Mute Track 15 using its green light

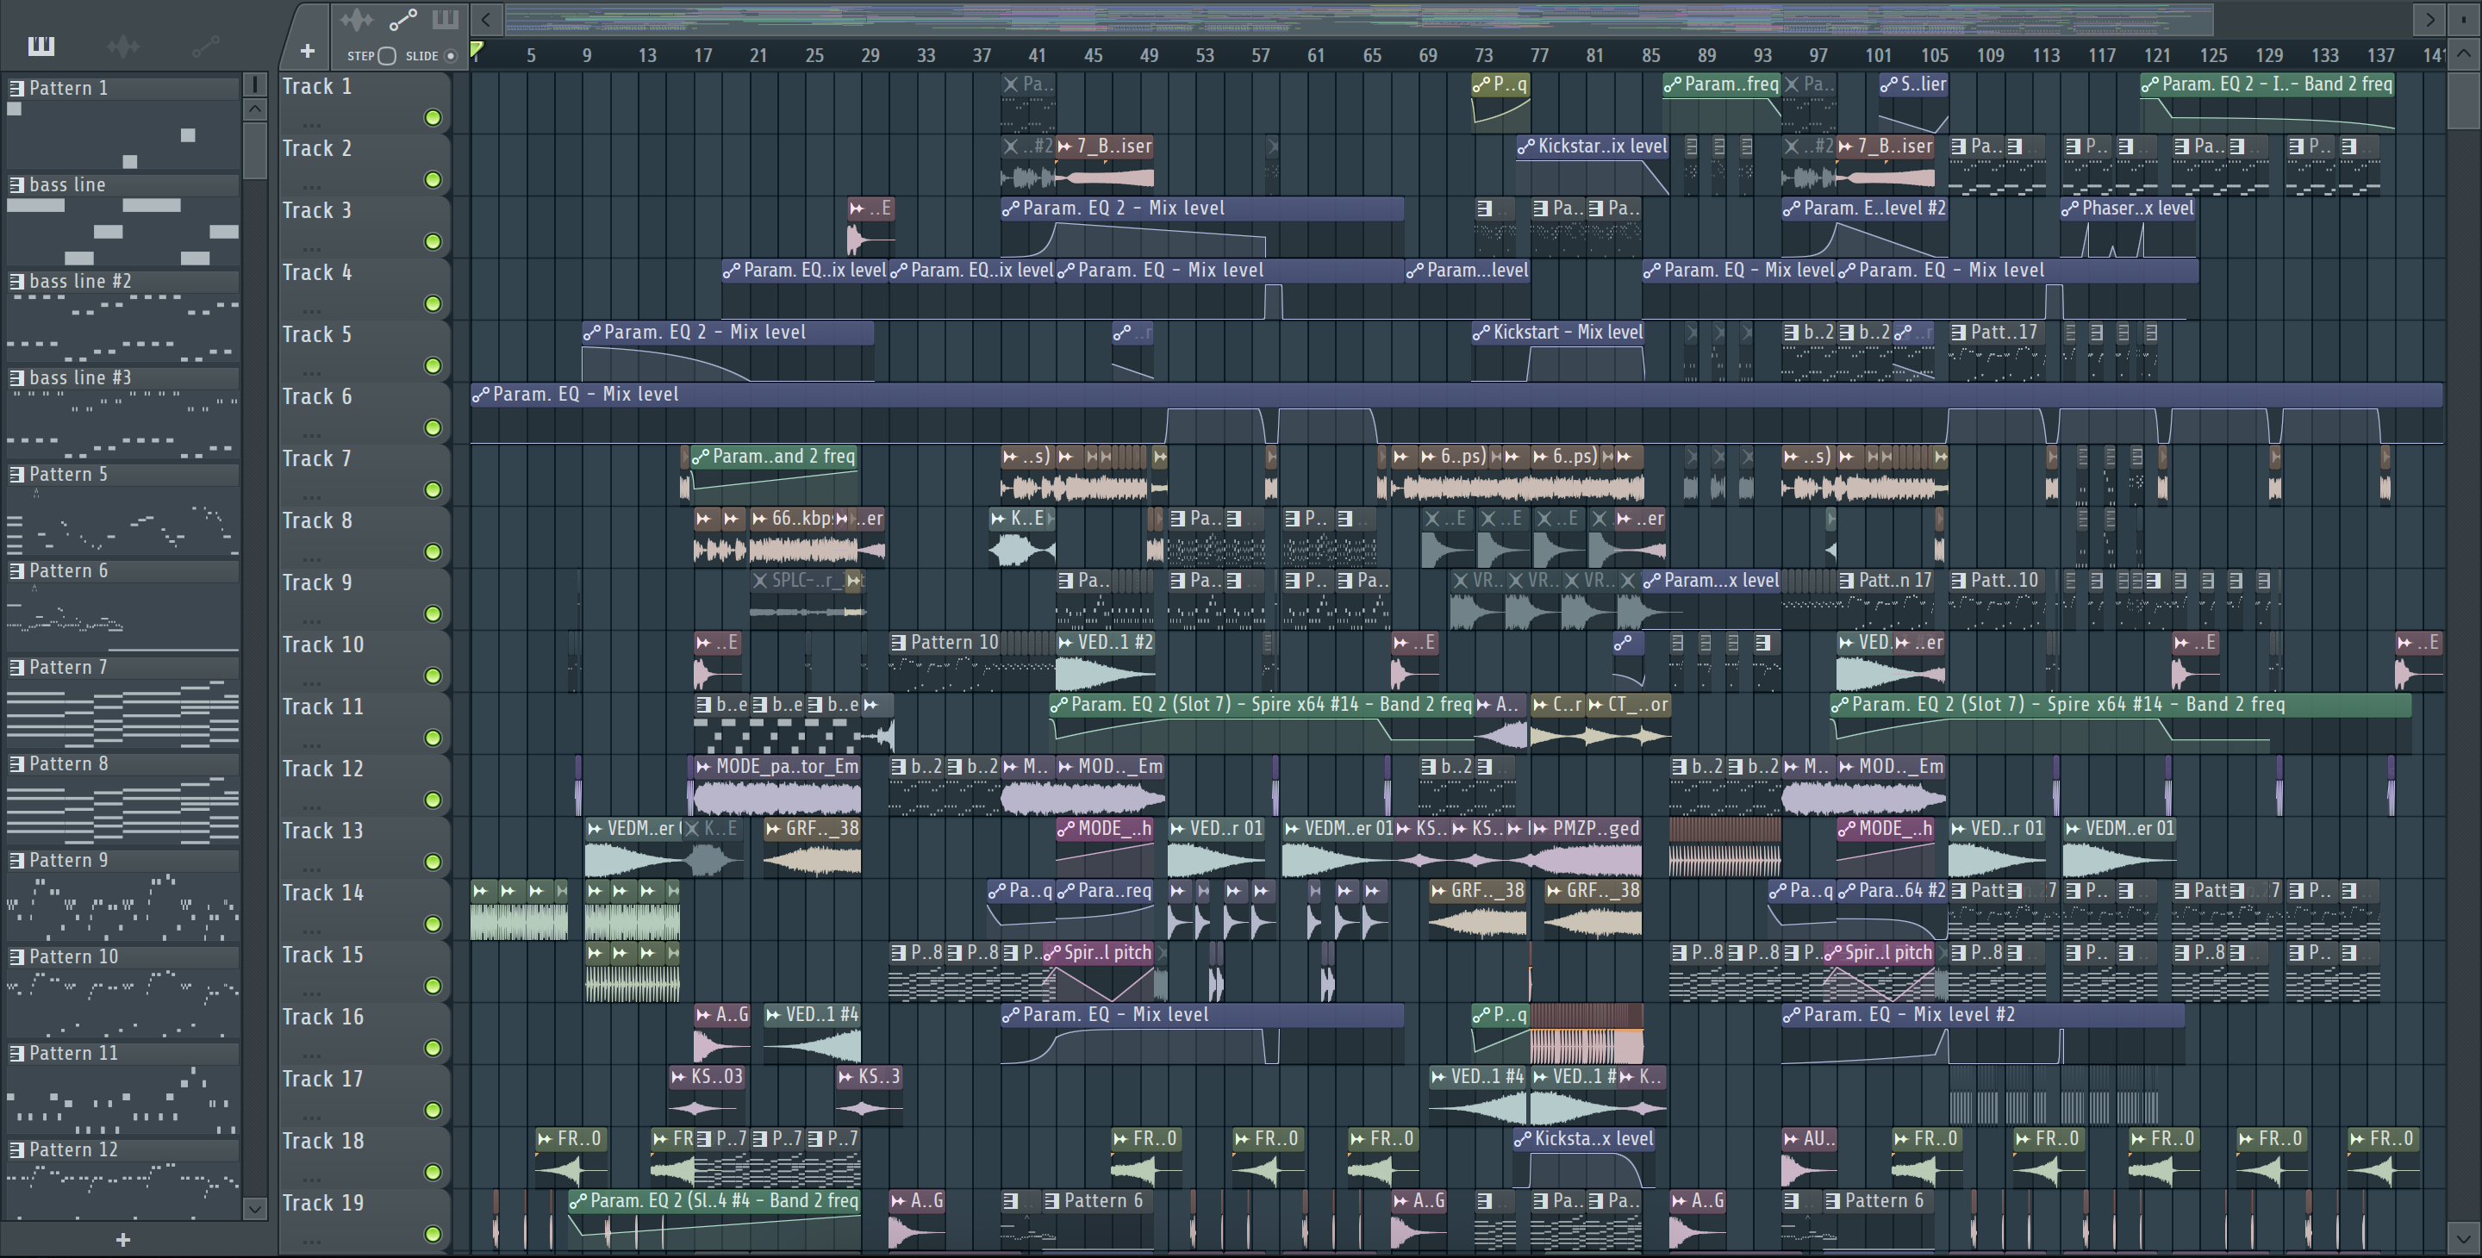pyautogui.click(x=433, y=987)
